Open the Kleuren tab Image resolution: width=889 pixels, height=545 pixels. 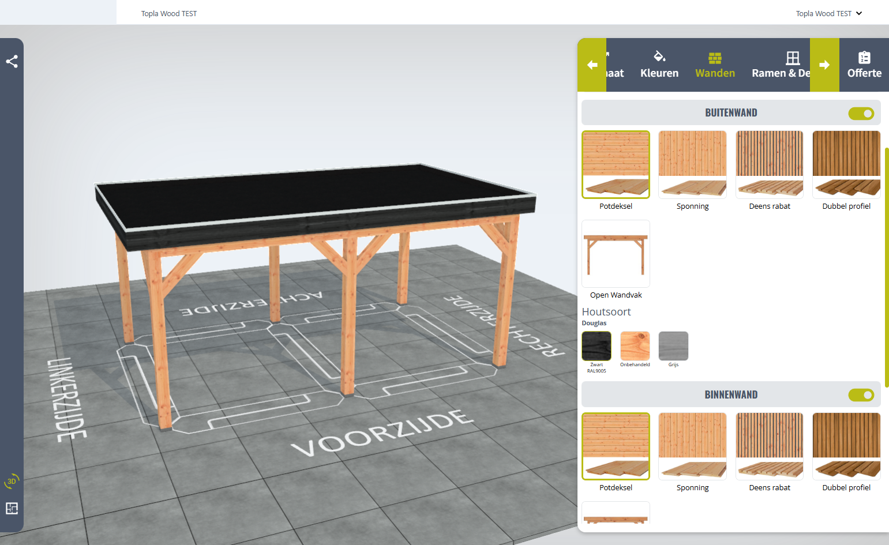659,65
